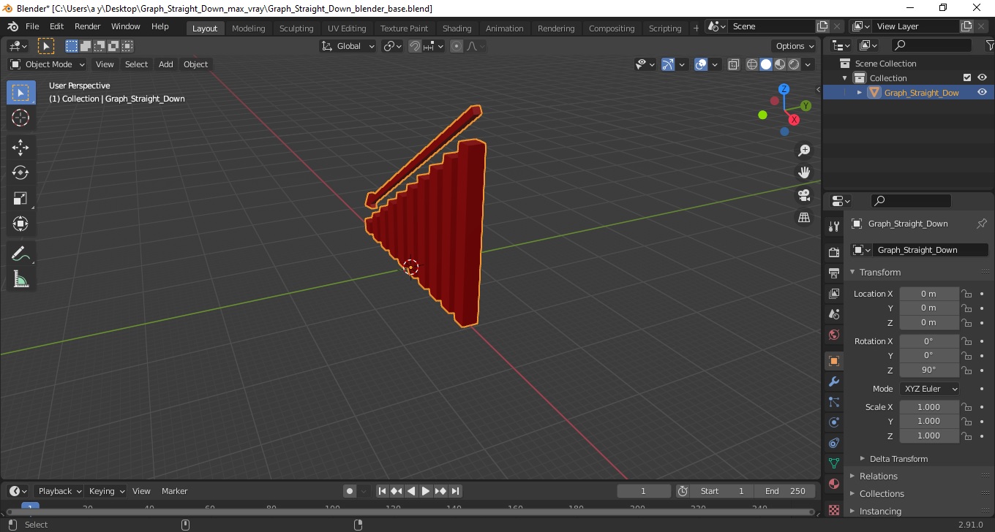995x532 pixels.
Task: Click the Rotation Z 90° field
Action: 928,370
